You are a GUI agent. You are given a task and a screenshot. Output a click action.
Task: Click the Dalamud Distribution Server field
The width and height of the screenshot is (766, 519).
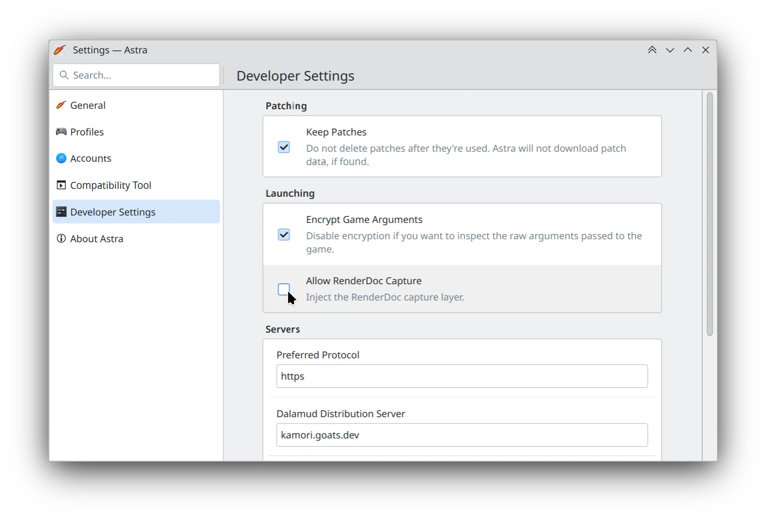(x=462, y=435)
